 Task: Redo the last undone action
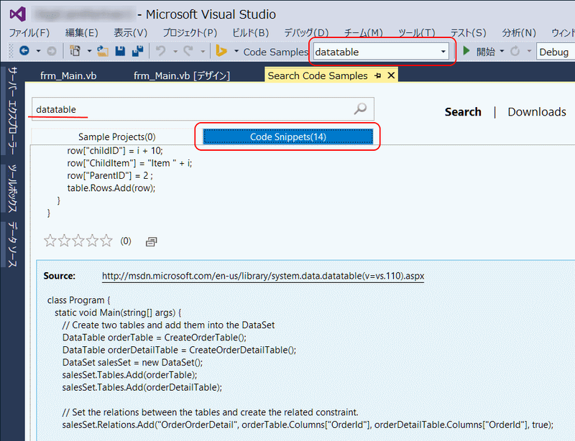point(188,51)
